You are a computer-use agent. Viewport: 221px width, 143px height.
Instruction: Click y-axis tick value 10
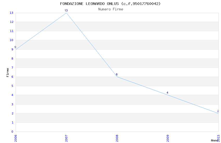point(11,40)
